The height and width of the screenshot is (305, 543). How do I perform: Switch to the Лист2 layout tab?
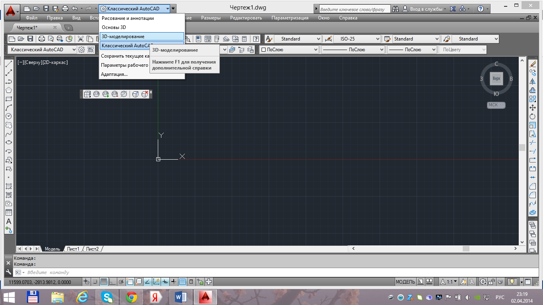pos(92,249)
